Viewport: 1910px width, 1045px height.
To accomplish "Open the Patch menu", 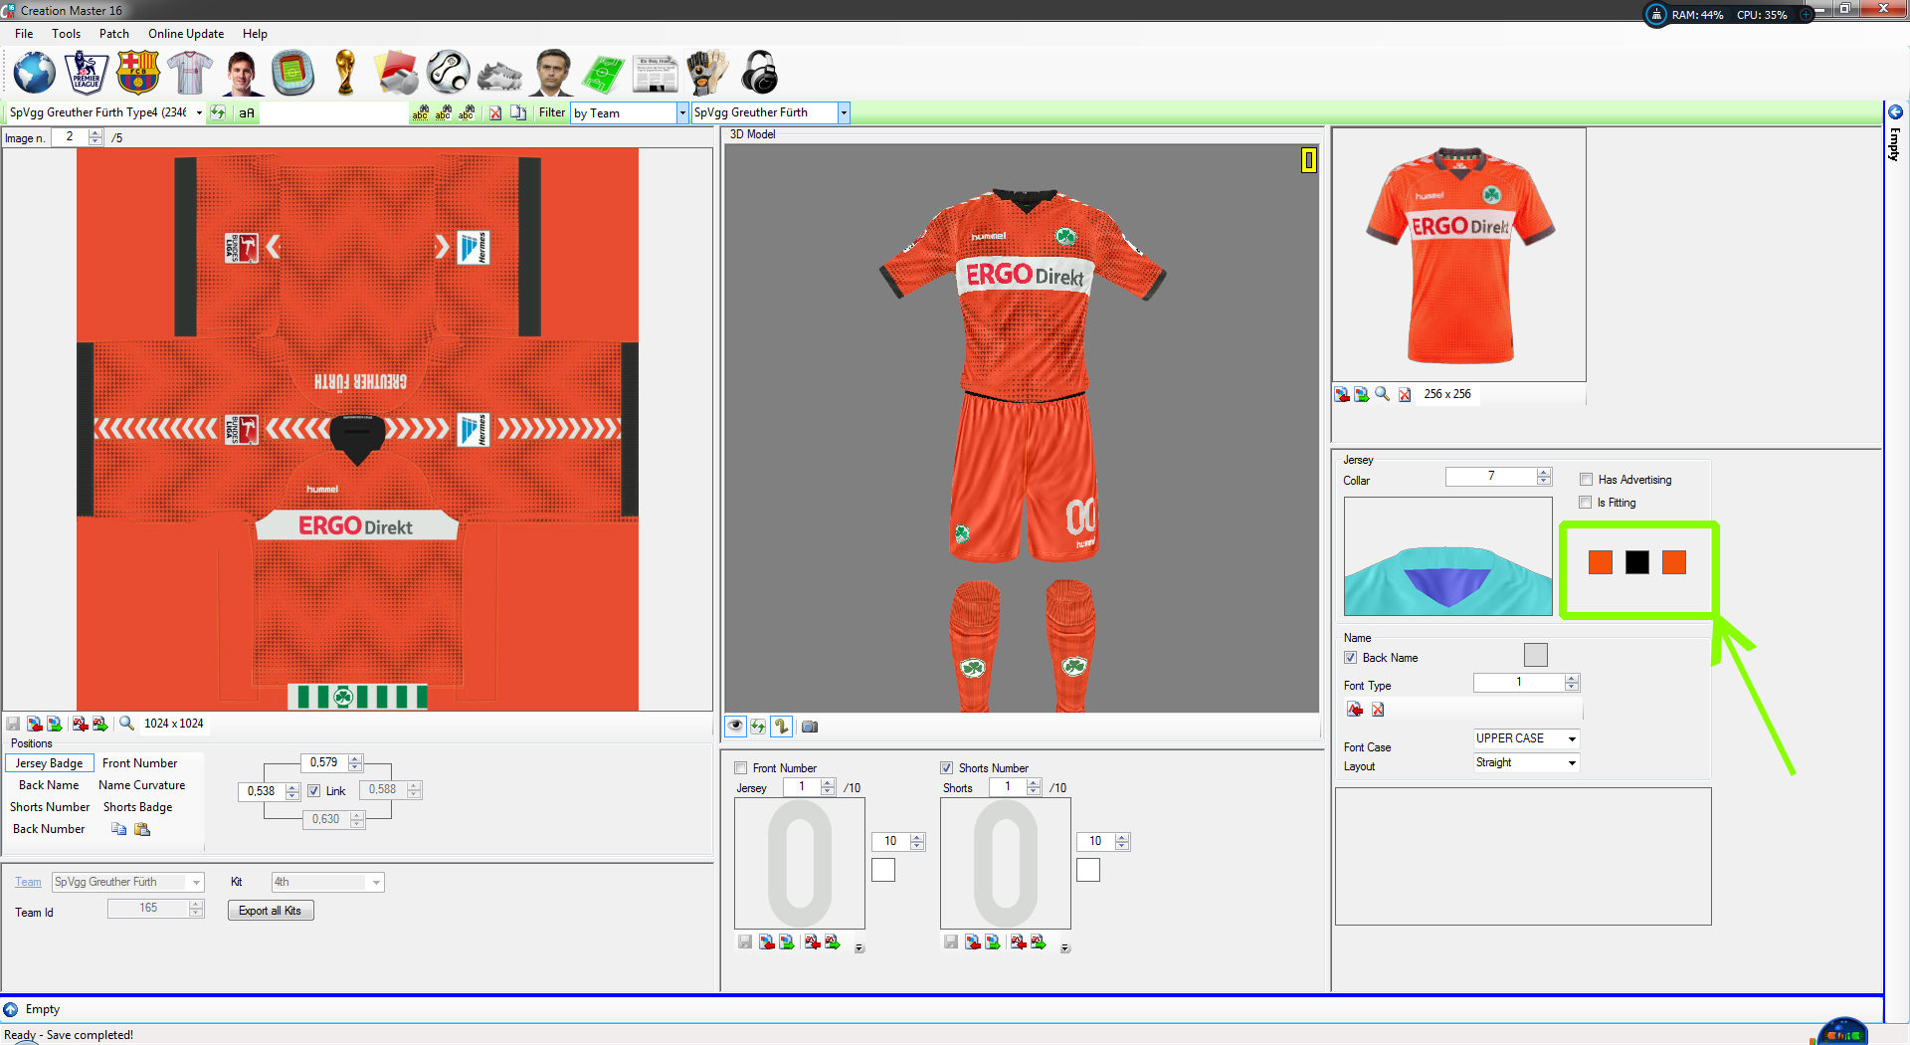I will (114, 34).
